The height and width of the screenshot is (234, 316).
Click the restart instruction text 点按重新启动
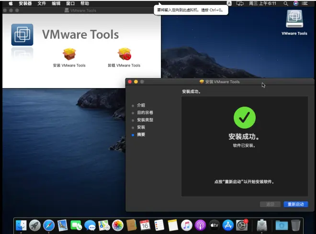pyautogui.click(x=244, y=182)
